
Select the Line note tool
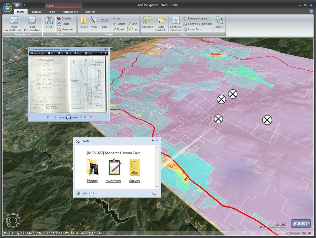coord(132,24)
